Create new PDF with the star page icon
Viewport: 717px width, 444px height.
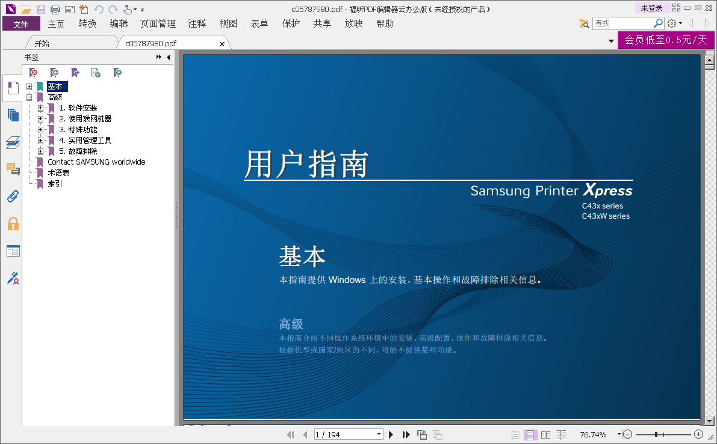point(84,9)
